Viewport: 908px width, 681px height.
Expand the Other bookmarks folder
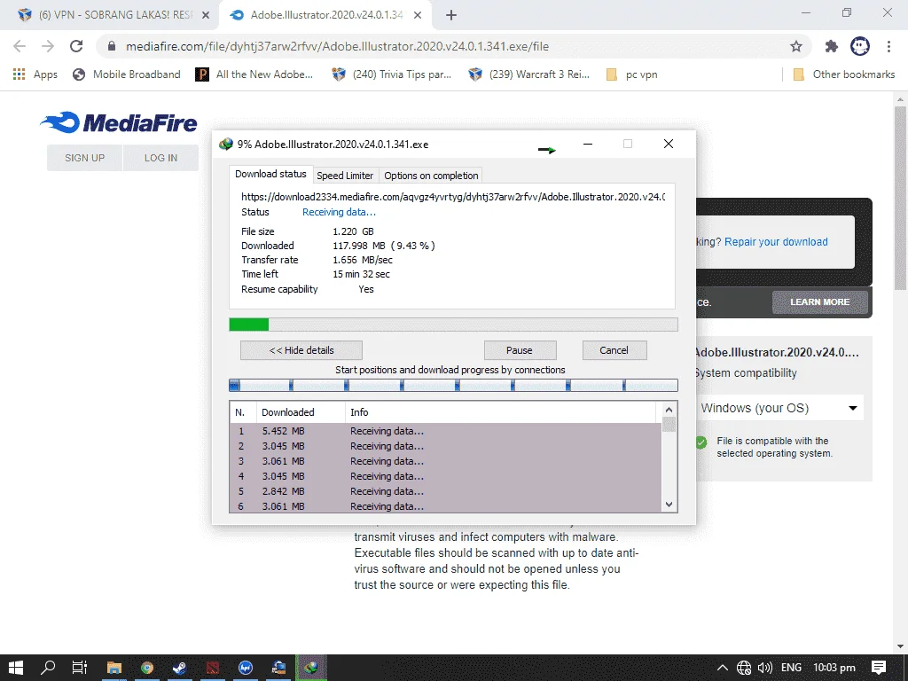(x=844, y=74)
